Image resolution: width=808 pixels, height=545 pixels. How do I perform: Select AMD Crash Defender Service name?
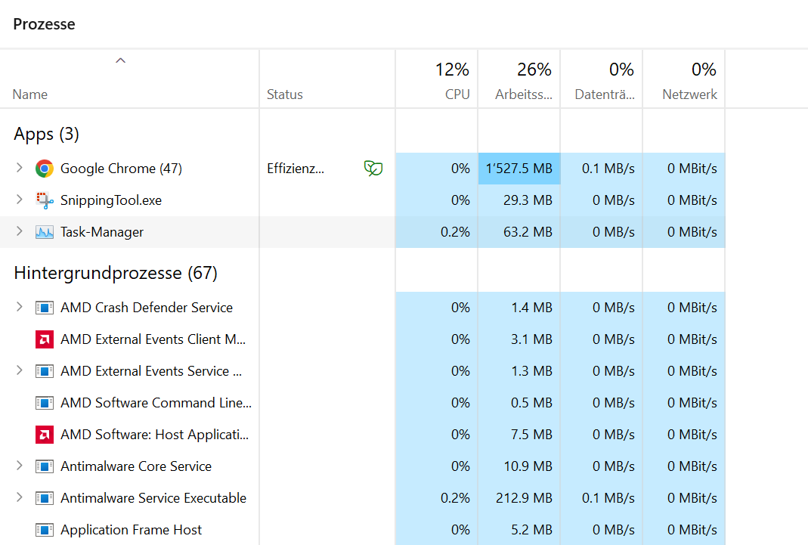click(147, 308)
